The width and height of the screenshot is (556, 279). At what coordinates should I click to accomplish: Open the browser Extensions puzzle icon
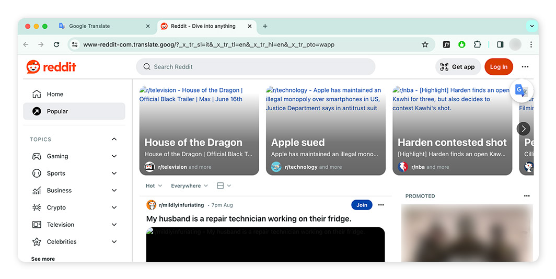pos(477,44)
